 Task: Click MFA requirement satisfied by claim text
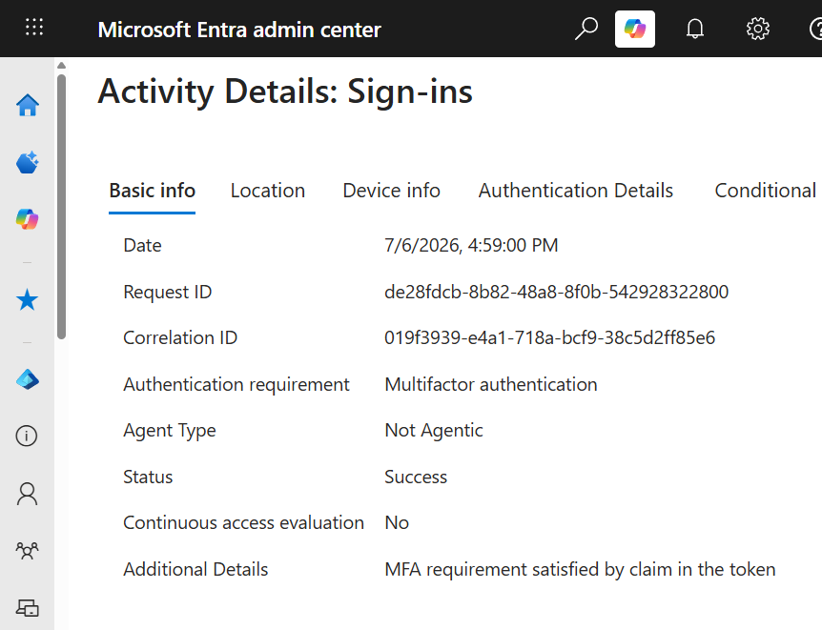(x=580, y=569)
